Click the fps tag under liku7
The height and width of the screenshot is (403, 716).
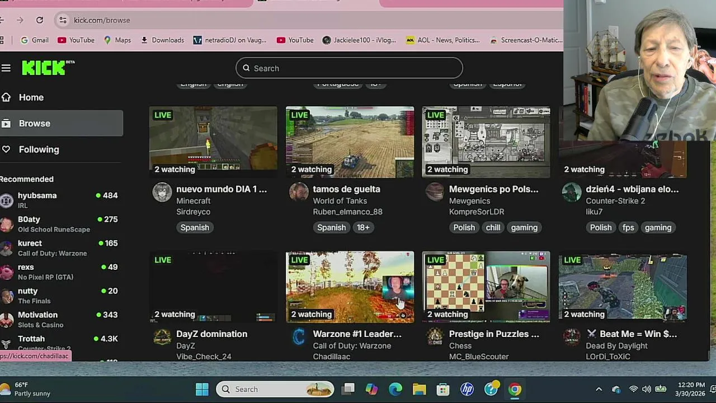click(628, 228)
